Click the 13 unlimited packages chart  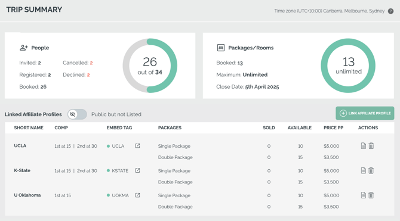(x=348, y=66)
